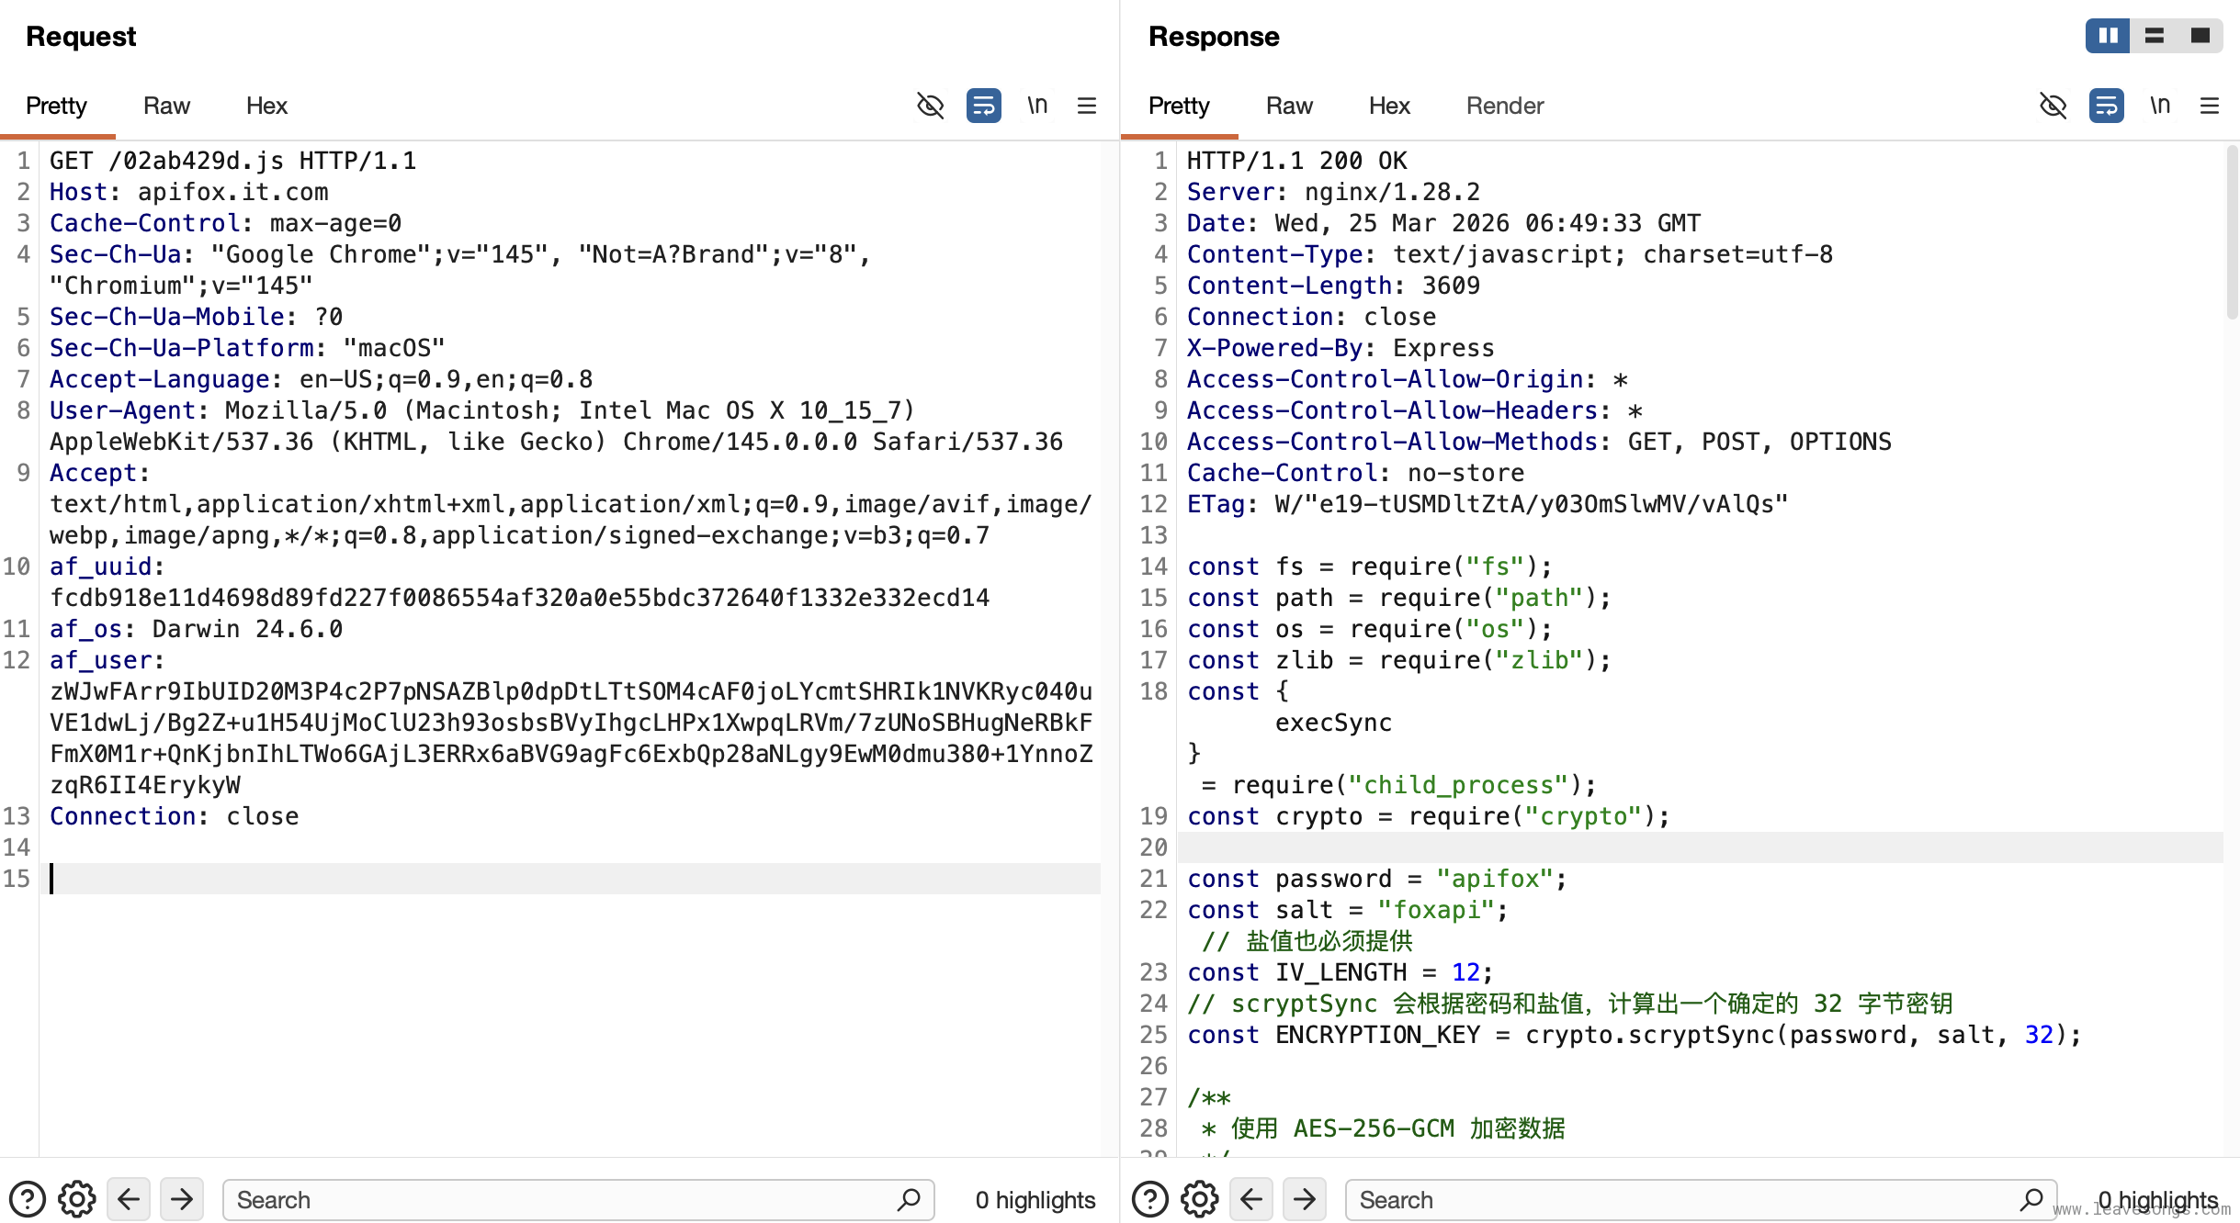Open Response pane hamburger options menu
Screen dimensions: 2240x1223
(2210, 106)
